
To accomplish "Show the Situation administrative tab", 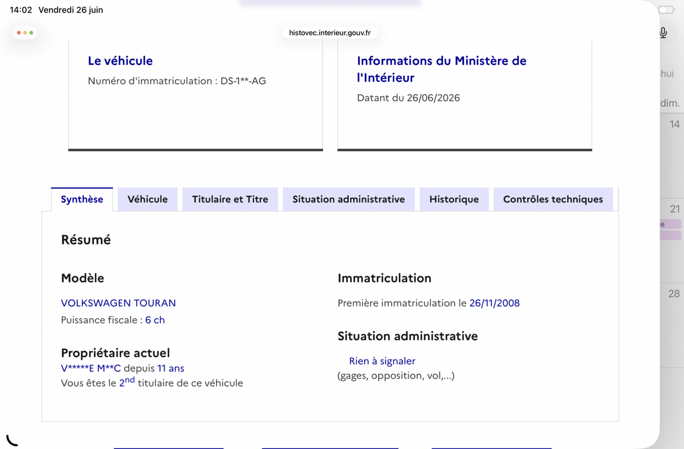I will point(349,199).
